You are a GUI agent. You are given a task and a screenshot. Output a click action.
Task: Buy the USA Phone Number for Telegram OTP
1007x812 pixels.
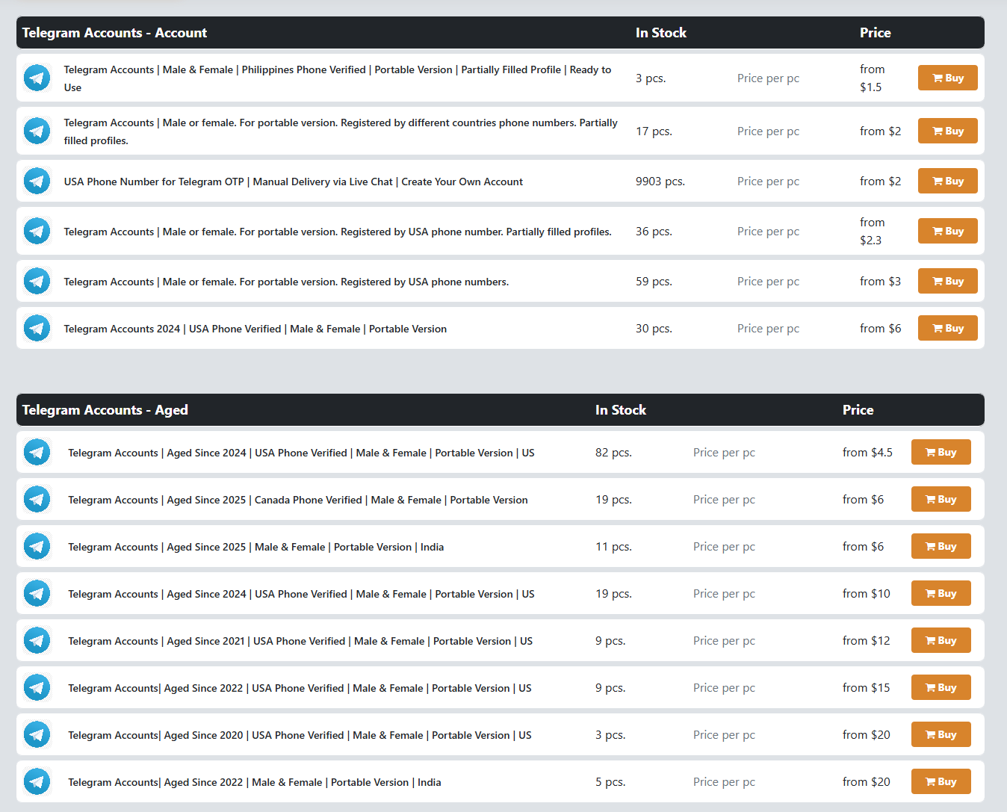point(947,181)
